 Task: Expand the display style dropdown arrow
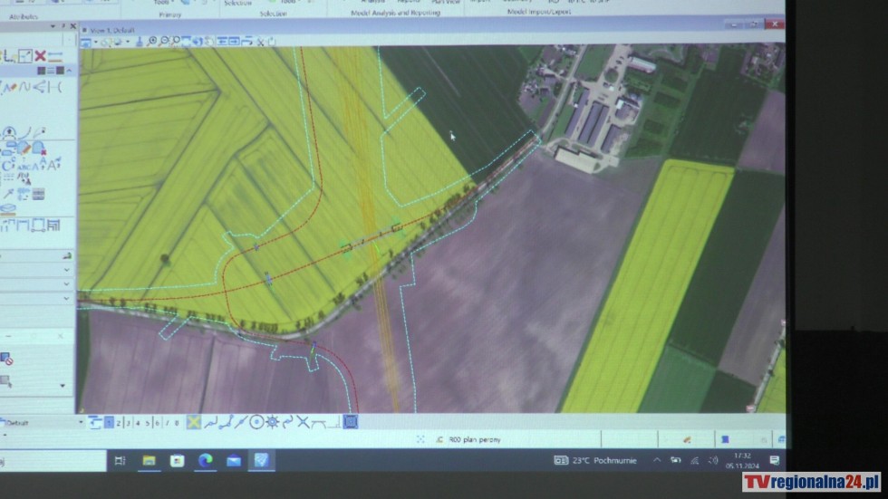pos(128,43)
